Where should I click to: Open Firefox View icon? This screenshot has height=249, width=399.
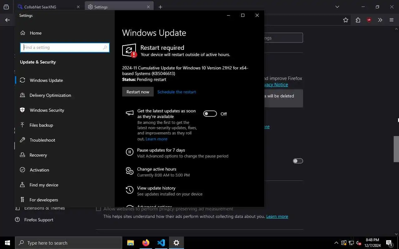coord(6,7)
